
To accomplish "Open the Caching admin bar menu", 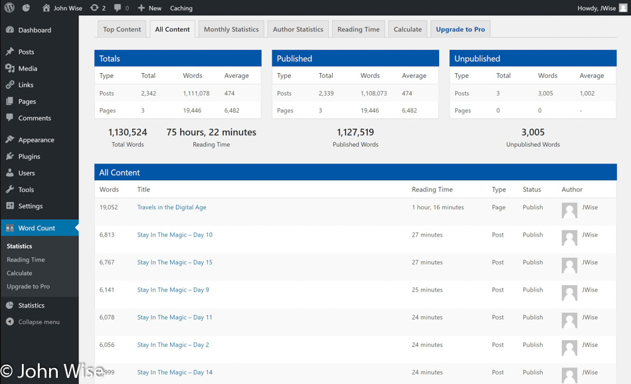I will [x=181, y=8].
